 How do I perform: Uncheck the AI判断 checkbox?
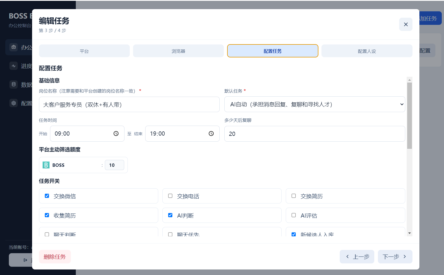pyautogui.click(x=170, y=215)
